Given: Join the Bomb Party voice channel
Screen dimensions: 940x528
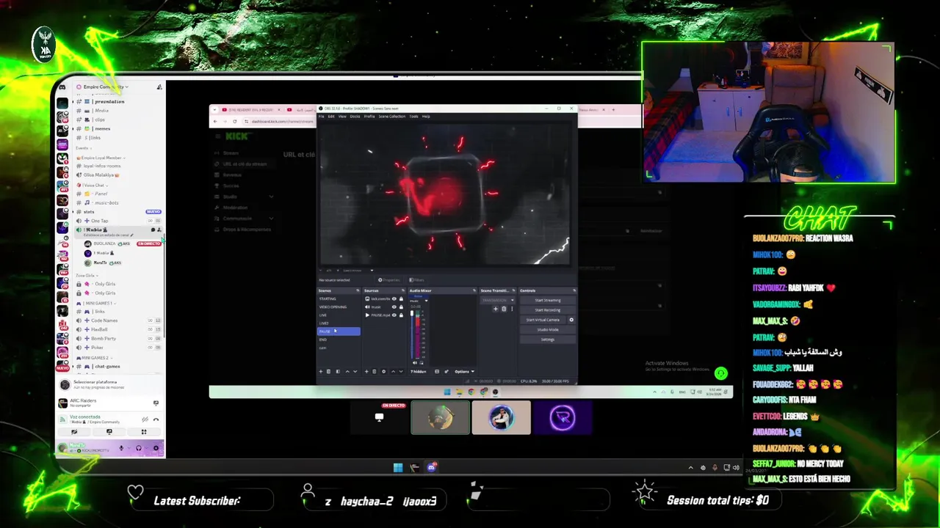Looking at the screenshot, I should coord(103,338).
